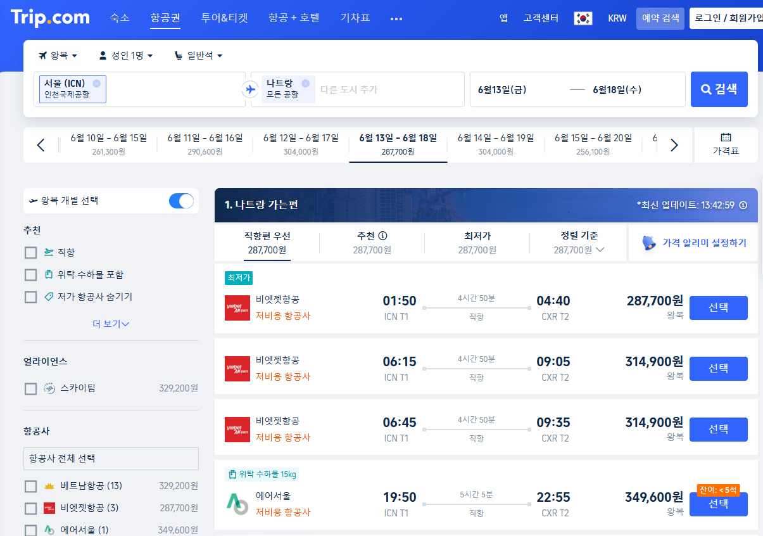Image resolution: width=763 pixels, height=536 pixels.
Task: Select the 6월 10일 - 6월 15일 date option
Action: [108, 144]
